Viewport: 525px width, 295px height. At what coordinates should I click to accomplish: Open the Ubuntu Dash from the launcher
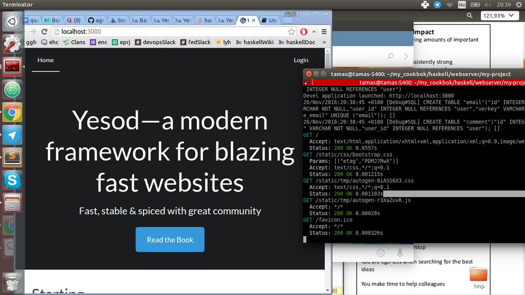12,21
